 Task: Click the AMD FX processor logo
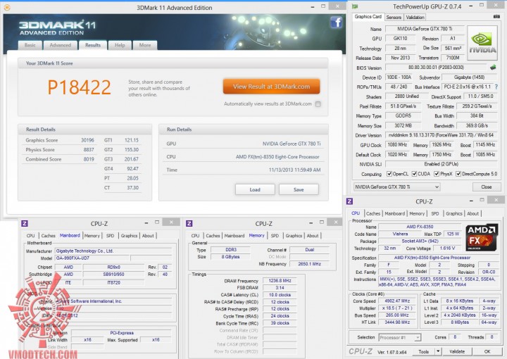[482, 237]
